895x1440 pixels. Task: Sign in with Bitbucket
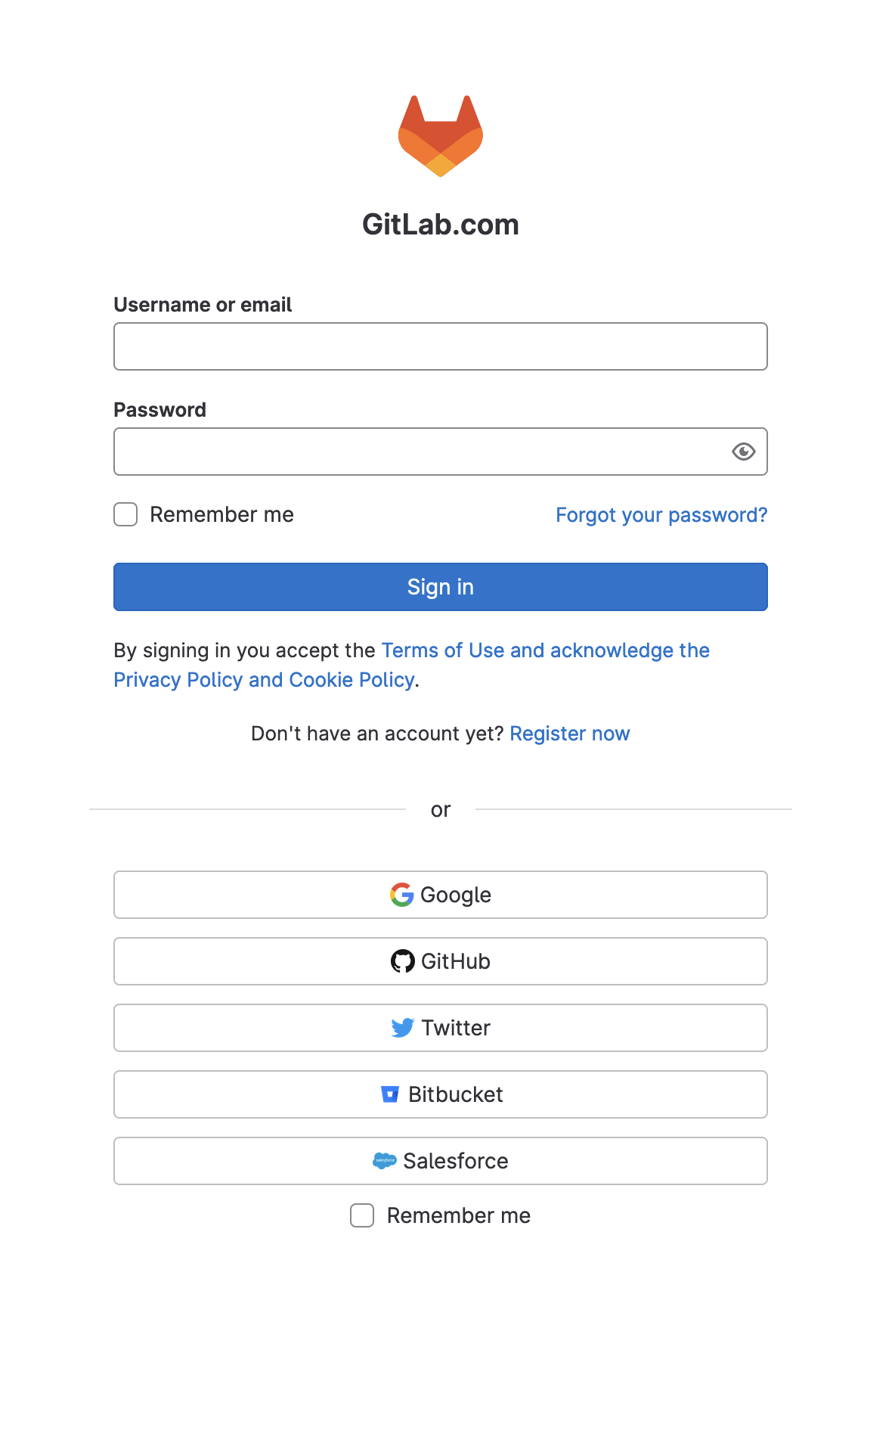click(x=441, y=1094)
